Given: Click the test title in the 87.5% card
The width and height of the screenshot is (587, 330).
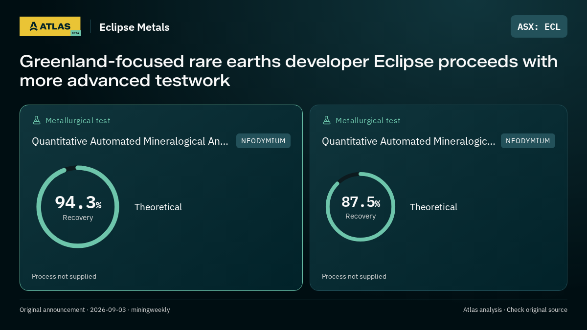Looking at the screenshot, I should point(408,141).
